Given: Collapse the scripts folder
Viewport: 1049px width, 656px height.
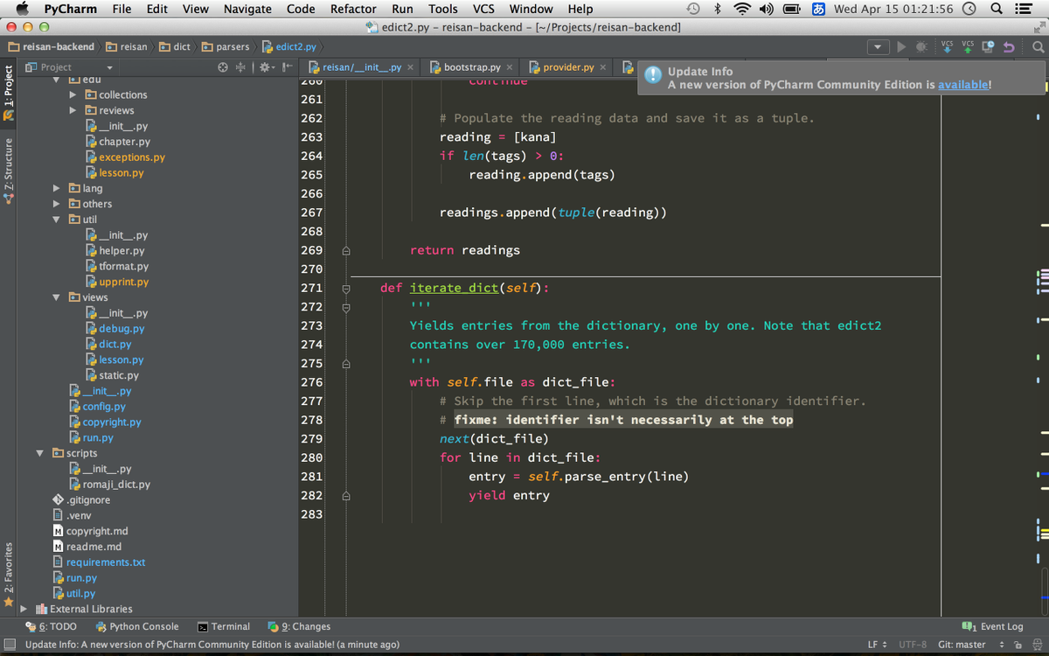Looking at the screenshot, I should click(40, 453).
